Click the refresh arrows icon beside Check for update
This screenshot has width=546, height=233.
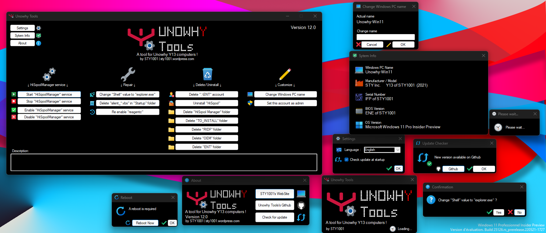301,217
